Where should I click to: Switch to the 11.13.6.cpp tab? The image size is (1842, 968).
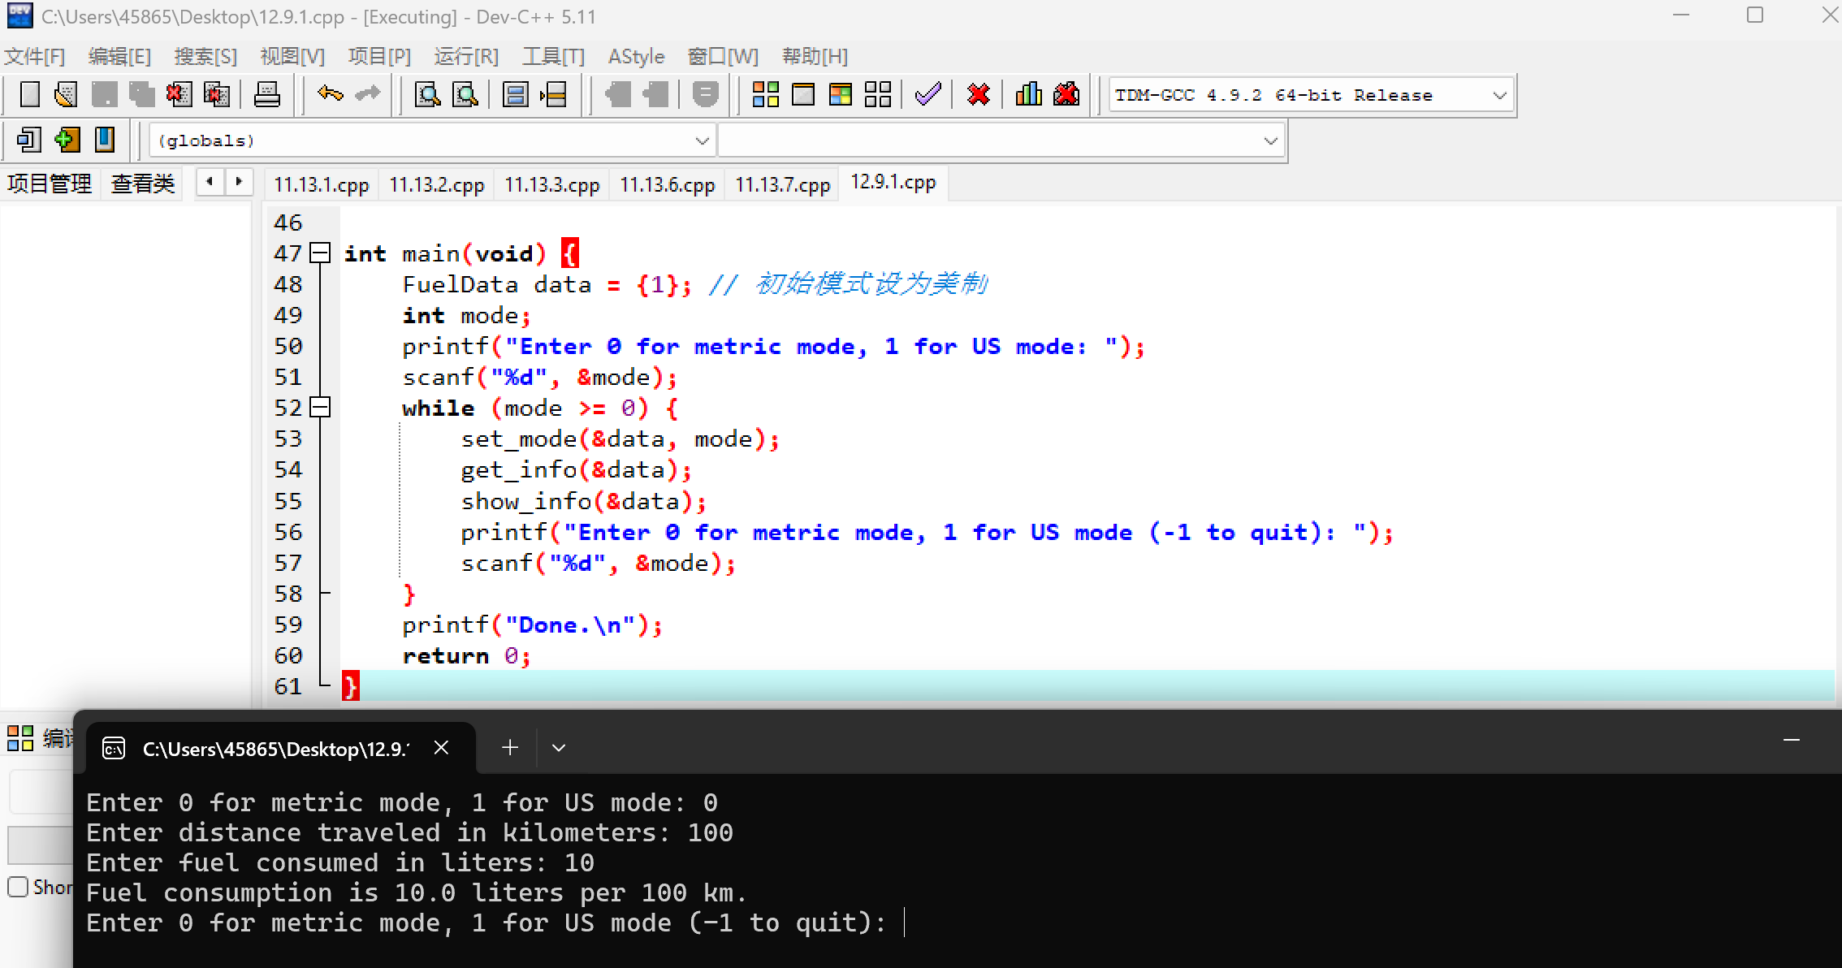click(x=667, y=185)
